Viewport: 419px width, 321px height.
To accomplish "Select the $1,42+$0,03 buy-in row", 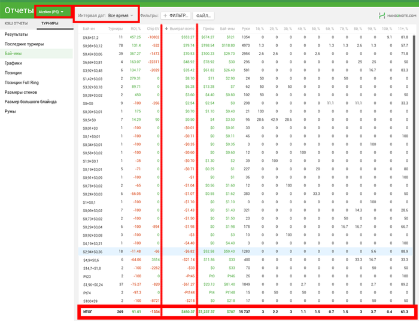I will click(x=245, y=79).
